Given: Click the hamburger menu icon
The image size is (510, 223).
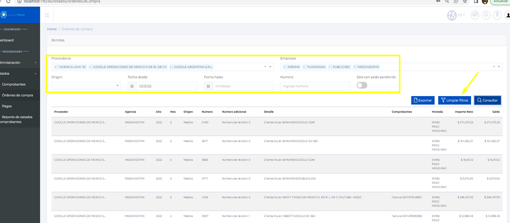Looking at the screenshot, I should pyautogui.click(x=47, y=15).
